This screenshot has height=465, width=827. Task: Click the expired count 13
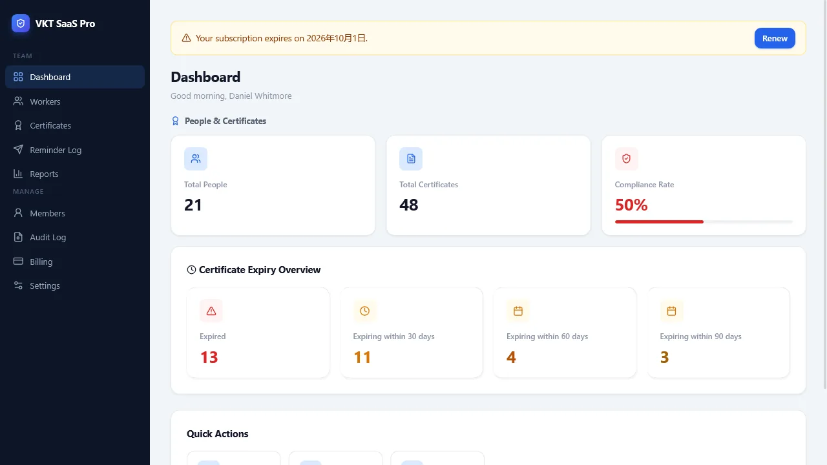point(209,357)
